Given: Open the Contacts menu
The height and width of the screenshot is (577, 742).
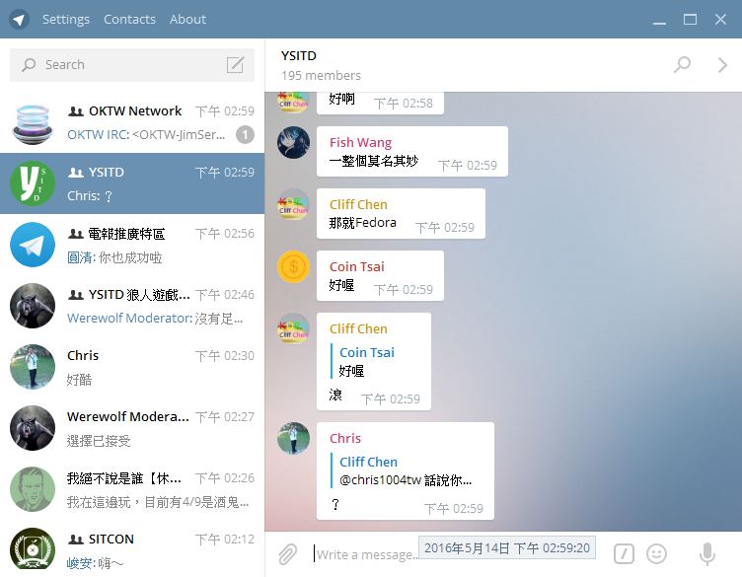Looking at the screenshot, I should (x=129, y=20).
